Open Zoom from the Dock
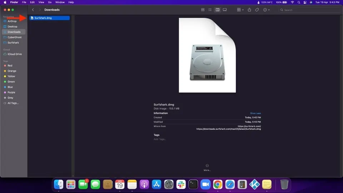Screen dimensions: 343x193 [x=206, y=184]
